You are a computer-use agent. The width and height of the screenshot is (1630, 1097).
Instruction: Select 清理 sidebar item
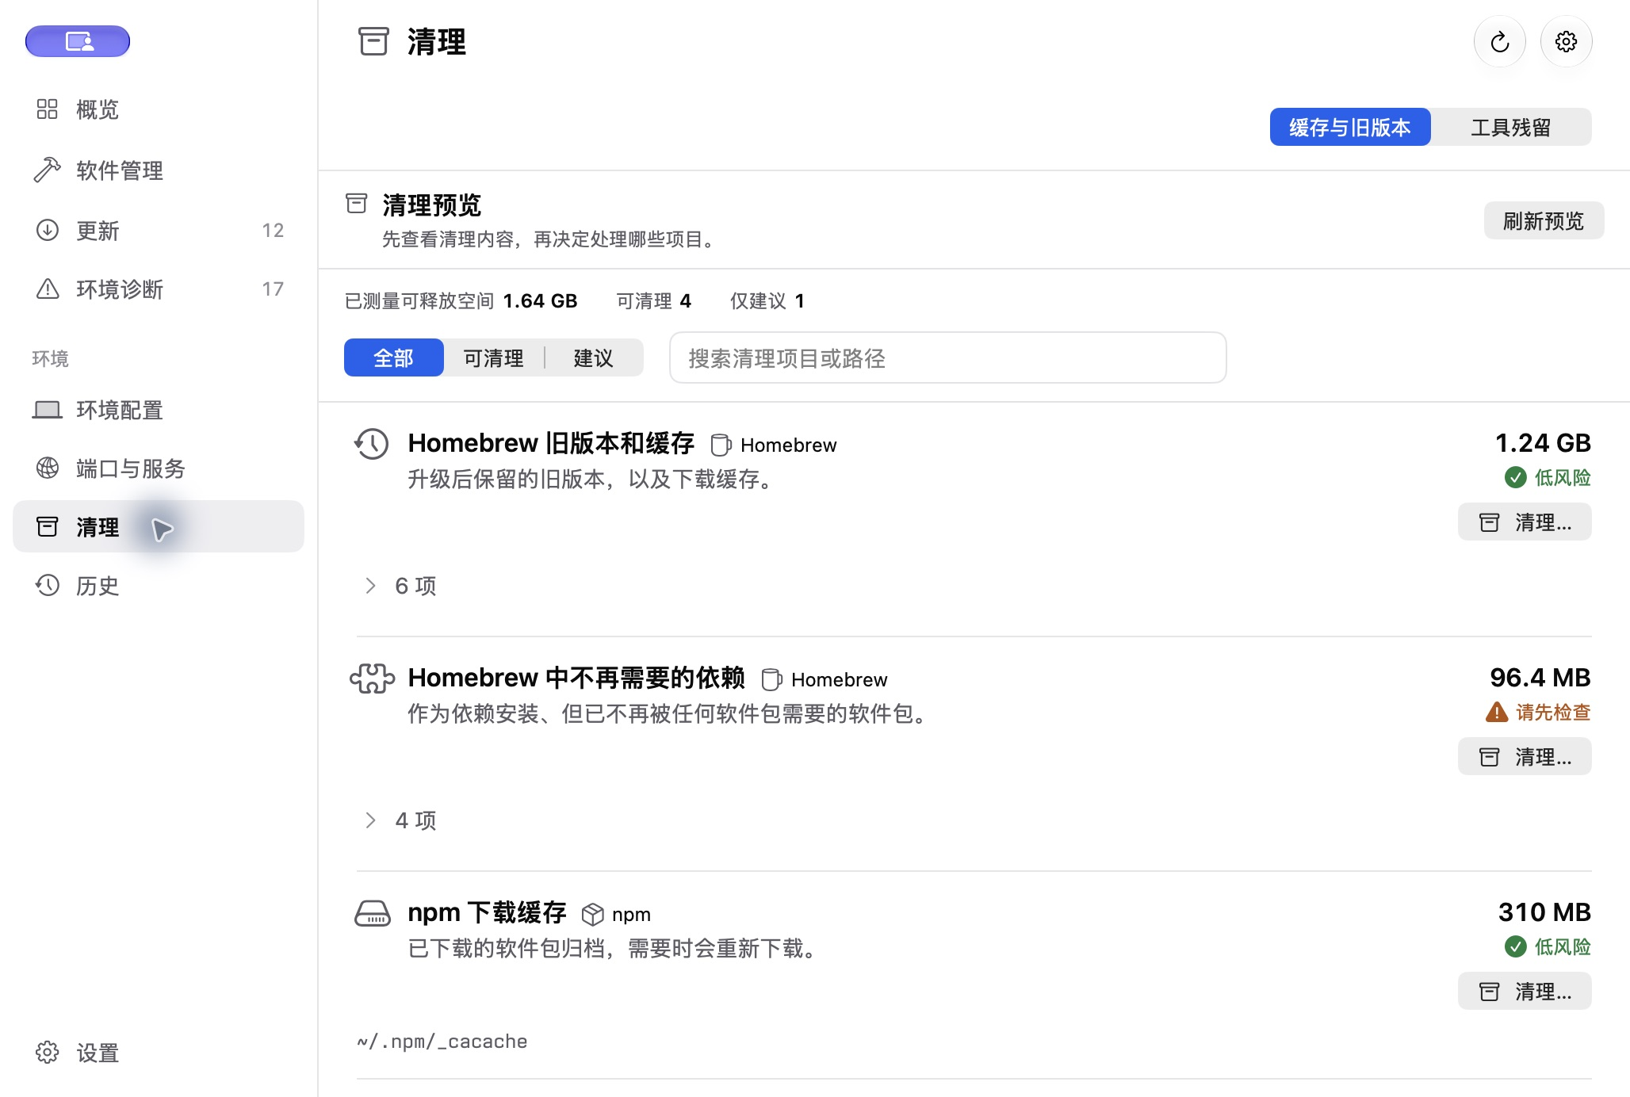[159, 526]
